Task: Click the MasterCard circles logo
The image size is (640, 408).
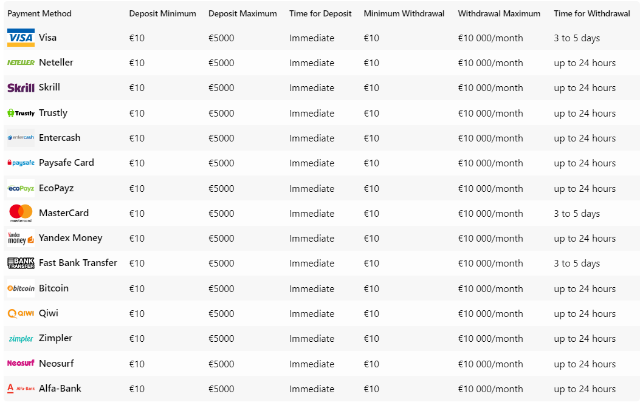Action: point(21,213)
